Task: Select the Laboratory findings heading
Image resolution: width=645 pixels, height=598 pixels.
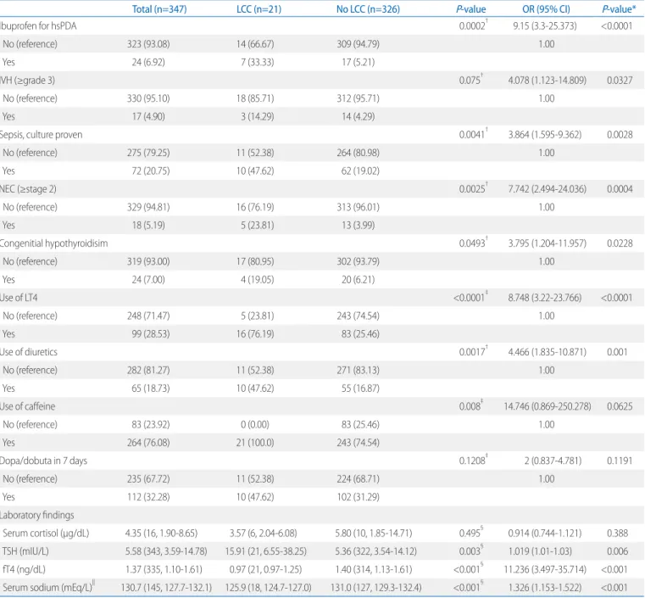Action: [x=37, y=515]
